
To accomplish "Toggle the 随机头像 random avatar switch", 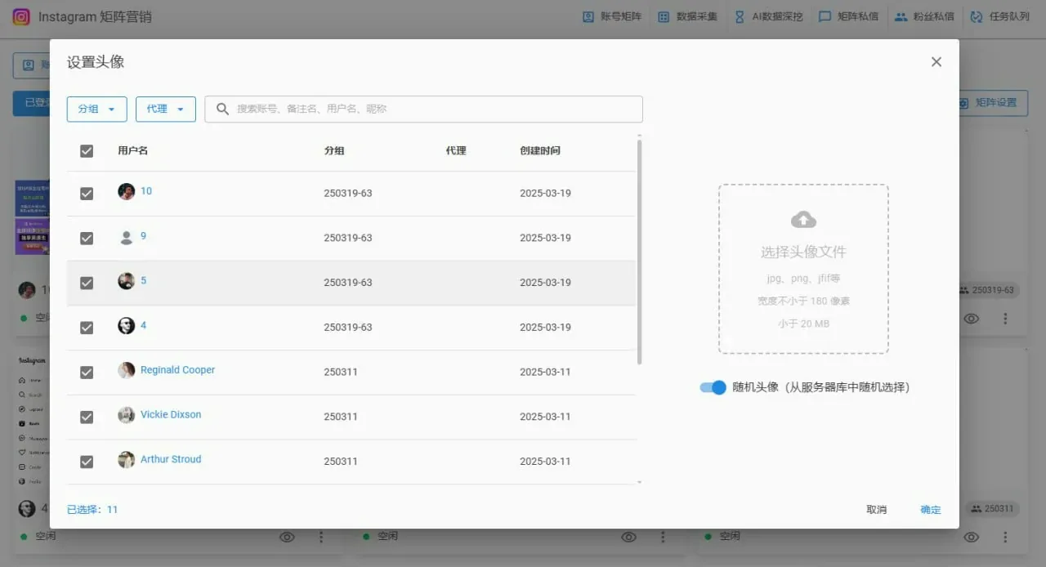I will pyautogui.click(x=712, y=387).
